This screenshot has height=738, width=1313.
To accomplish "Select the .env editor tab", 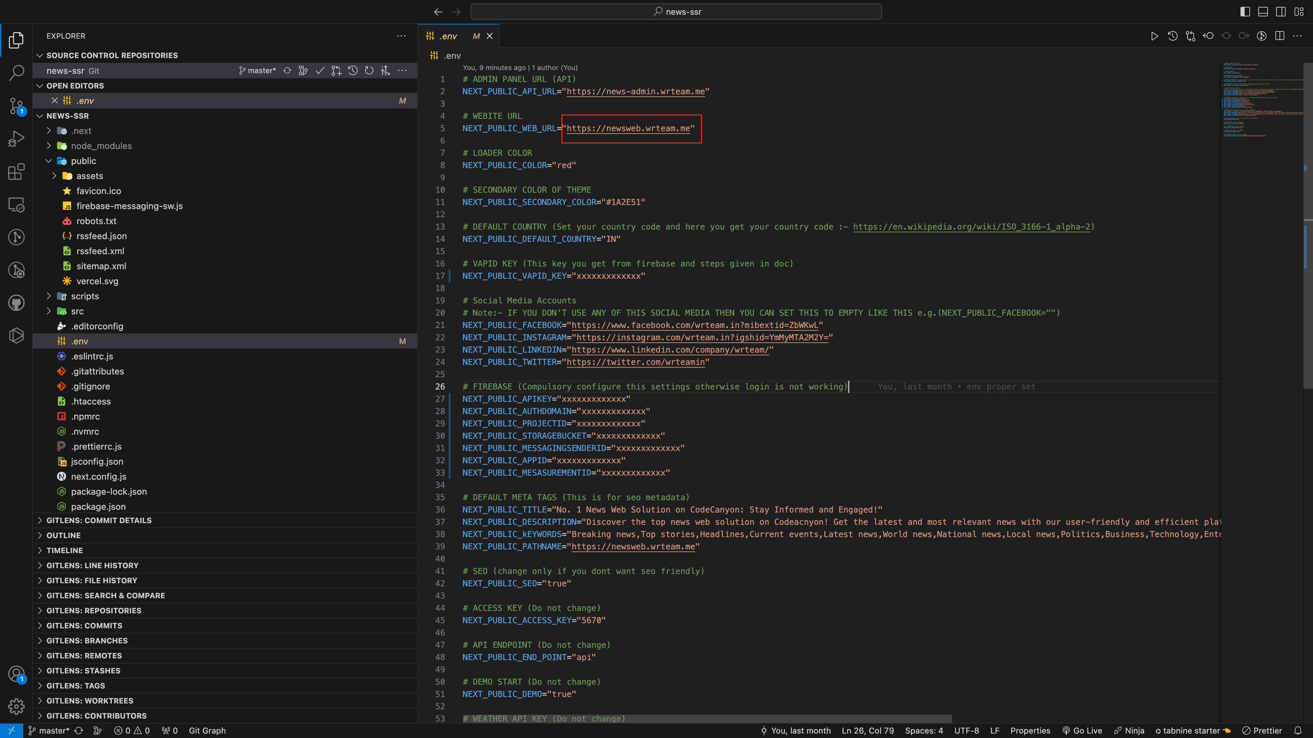I will tap(449, 36).
